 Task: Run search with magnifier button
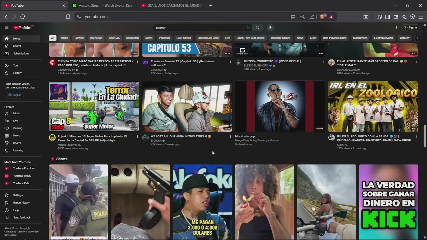tap(258, 28)
